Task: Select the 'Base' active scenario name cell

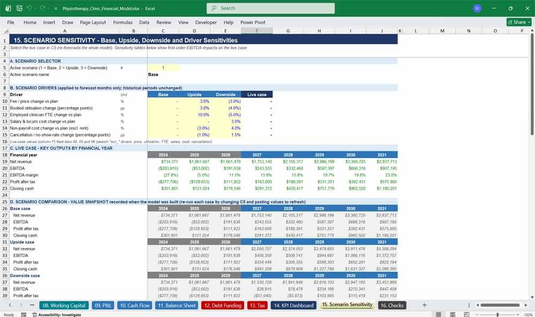Action: tap(163, 74)
